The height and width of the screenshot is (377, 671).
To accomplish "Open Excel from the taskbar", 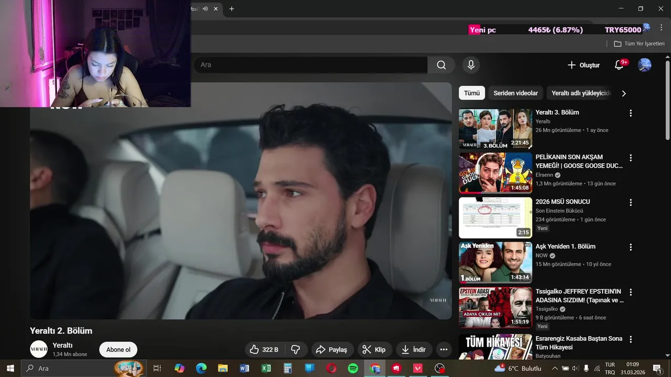I will point(266,368).
